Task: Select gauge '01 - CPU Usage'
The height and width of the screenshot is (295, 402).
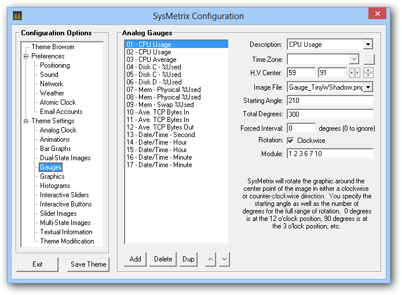Action: [177, 45]
